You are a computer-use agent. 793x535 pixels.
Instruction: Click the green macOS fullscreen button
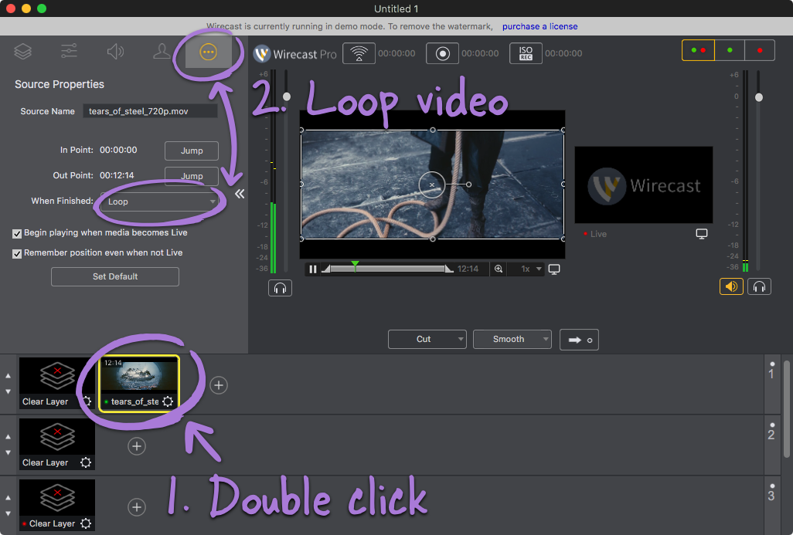click(x=42, y=8)
